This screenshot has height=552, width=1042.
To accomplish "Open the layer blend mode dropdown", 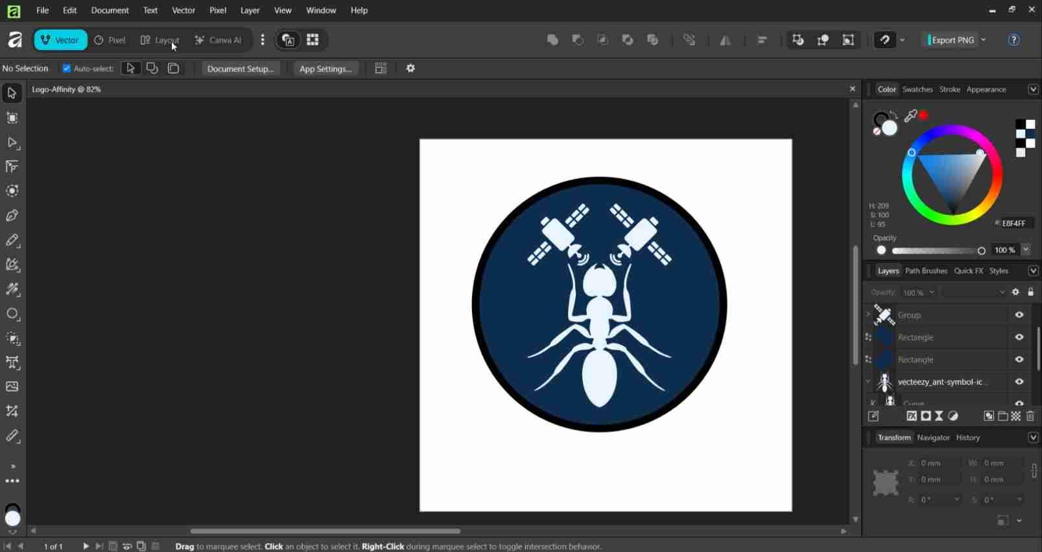I will [x=975, y=293].
